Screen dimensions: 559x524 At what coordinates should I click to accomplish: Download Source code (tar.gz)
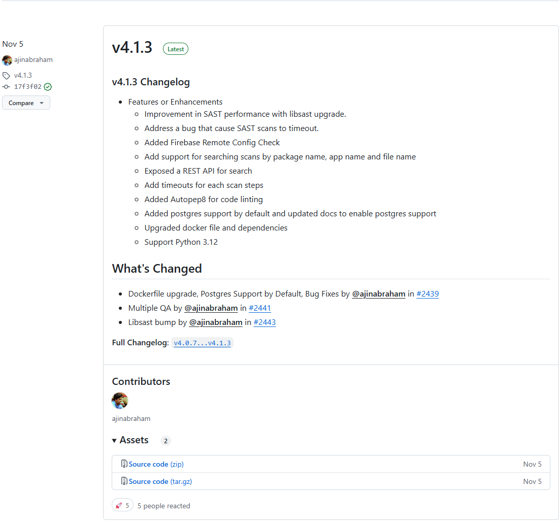pos(160,481)
